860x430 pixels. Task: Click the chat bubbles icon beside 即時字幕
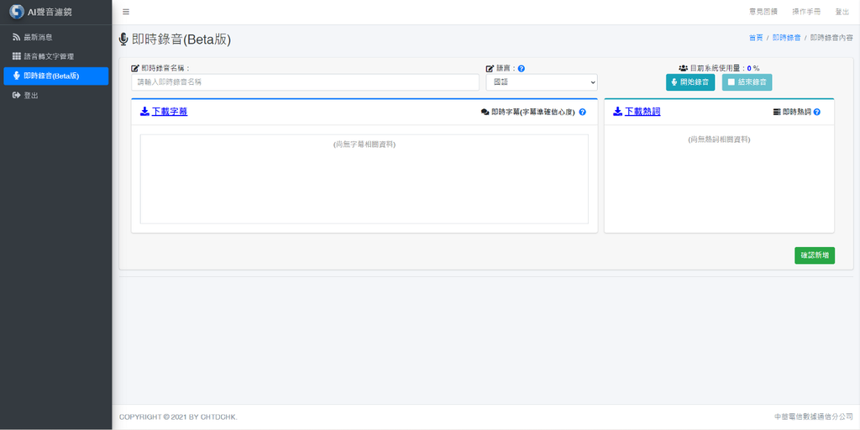[x=485, y=112]
